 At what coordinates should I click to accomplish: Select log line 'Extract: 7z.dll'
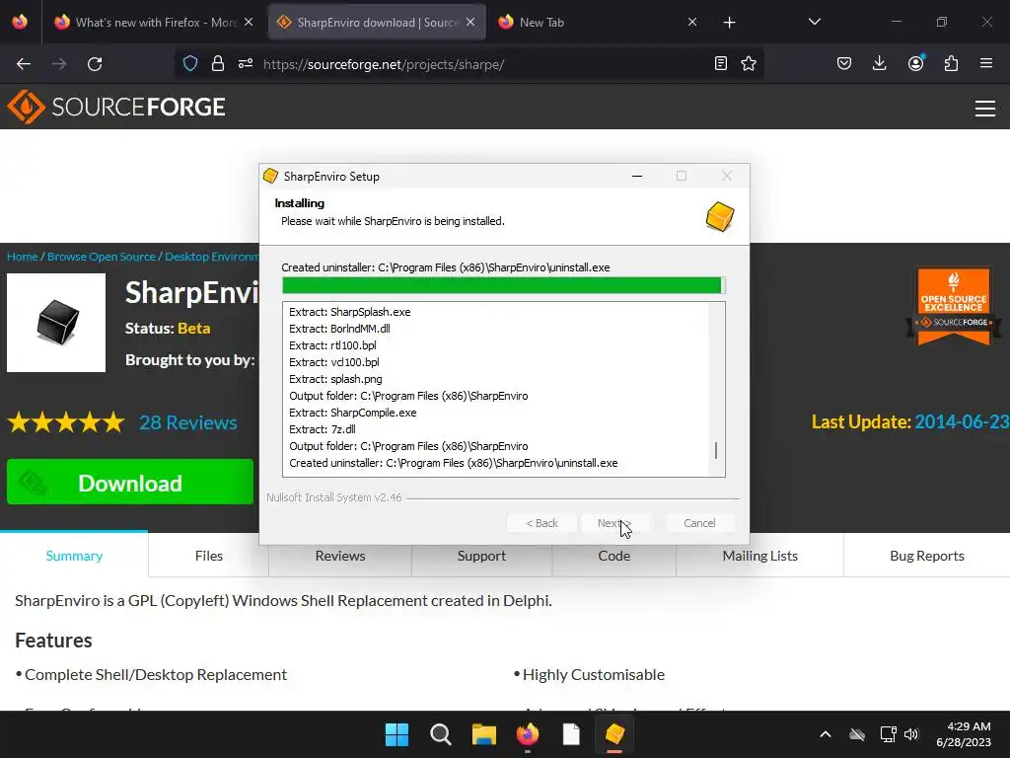(323, 429)
